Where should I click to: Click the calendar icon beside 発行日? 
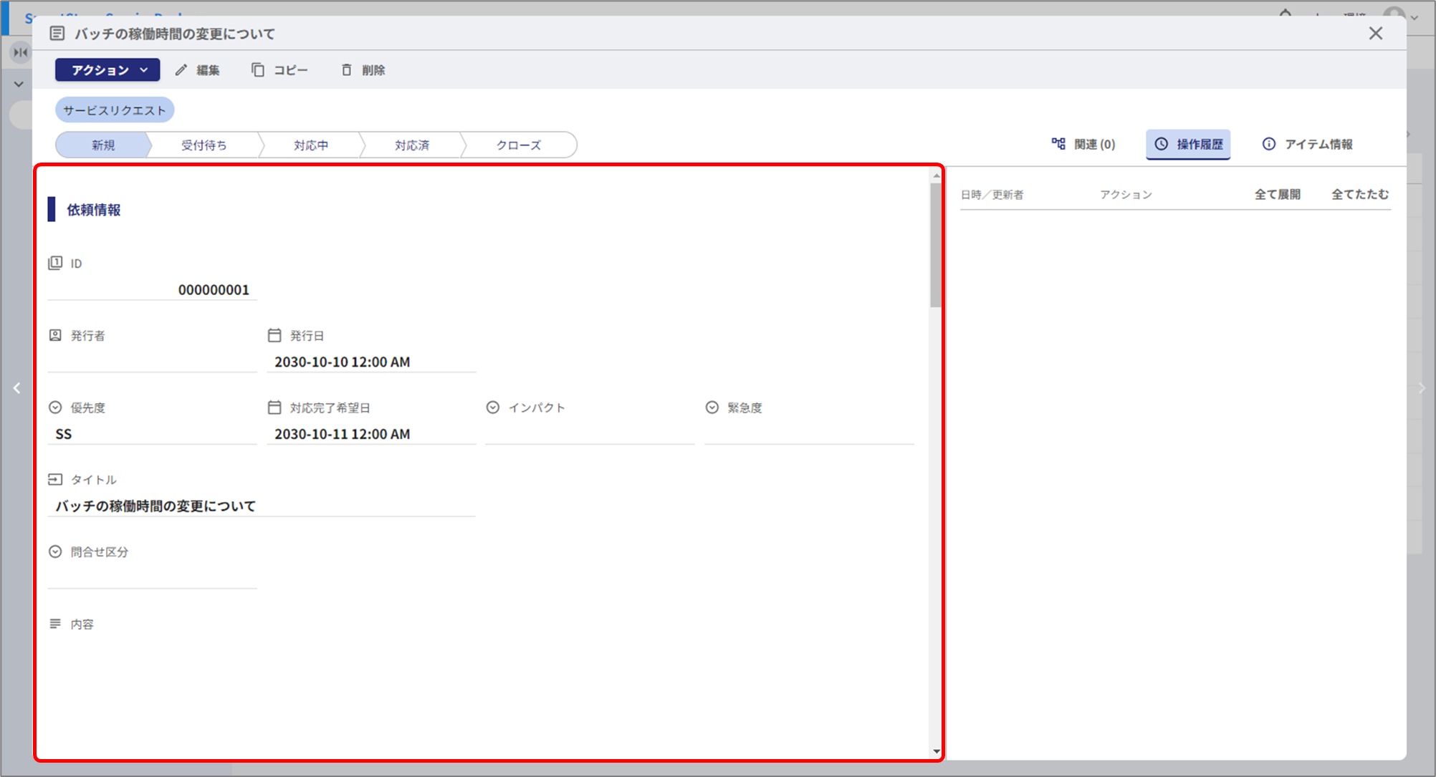(274, 335)
